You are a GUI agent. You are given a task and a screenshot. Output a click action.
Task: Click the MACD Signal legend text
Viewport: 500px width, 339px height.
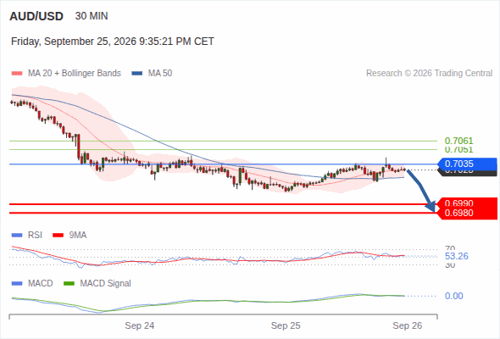[105, 283]
